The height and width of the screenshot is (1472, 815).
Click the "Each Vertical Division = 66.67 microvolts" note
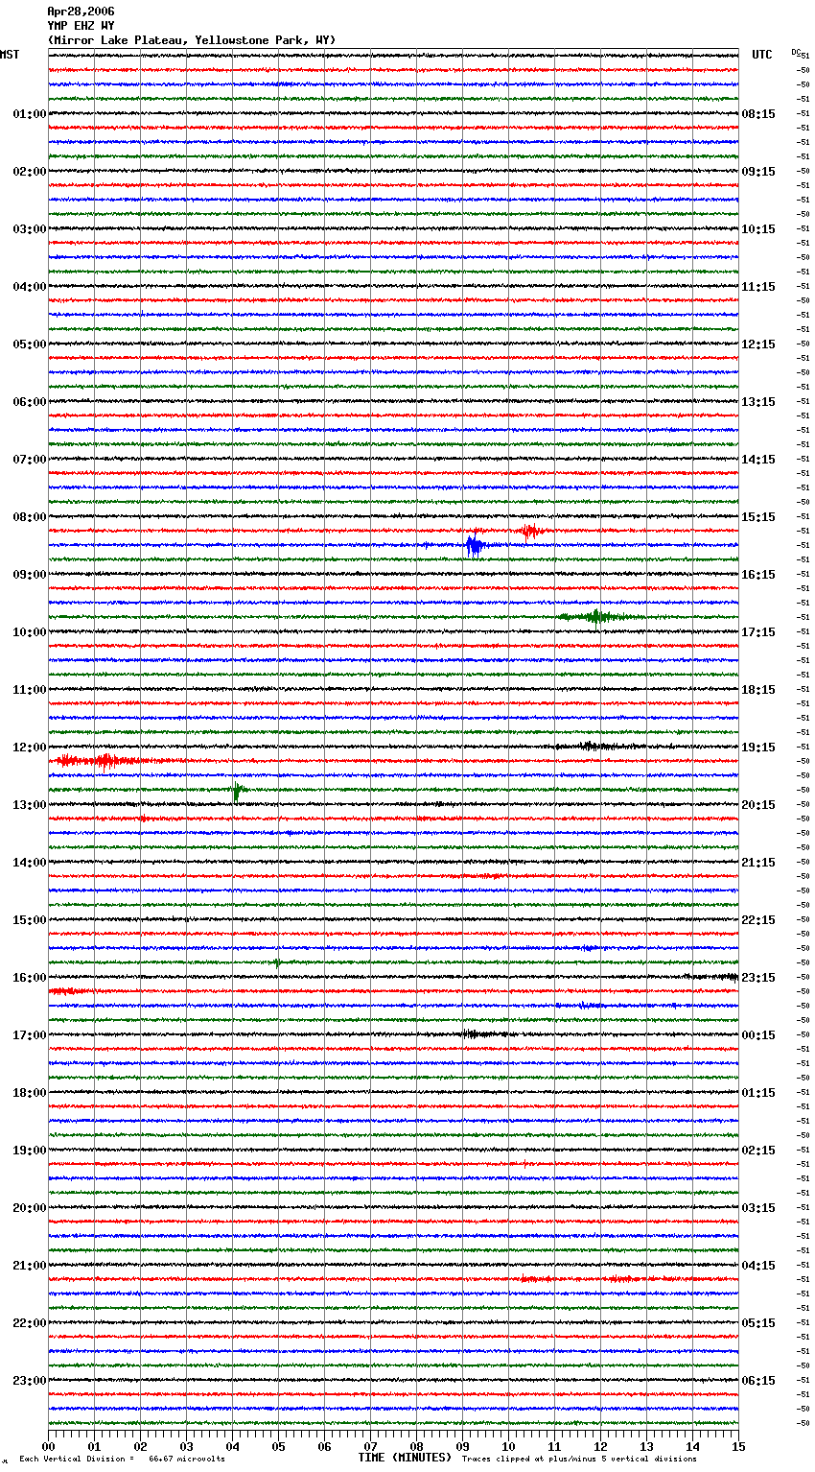click(x=122, y=1460)
